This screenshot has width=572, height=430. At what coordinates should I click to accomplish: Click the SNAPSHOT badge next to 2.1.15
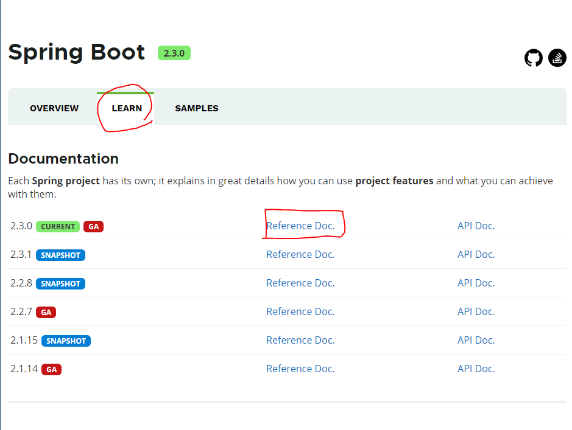pyautogui.click(x=66, y=341)
